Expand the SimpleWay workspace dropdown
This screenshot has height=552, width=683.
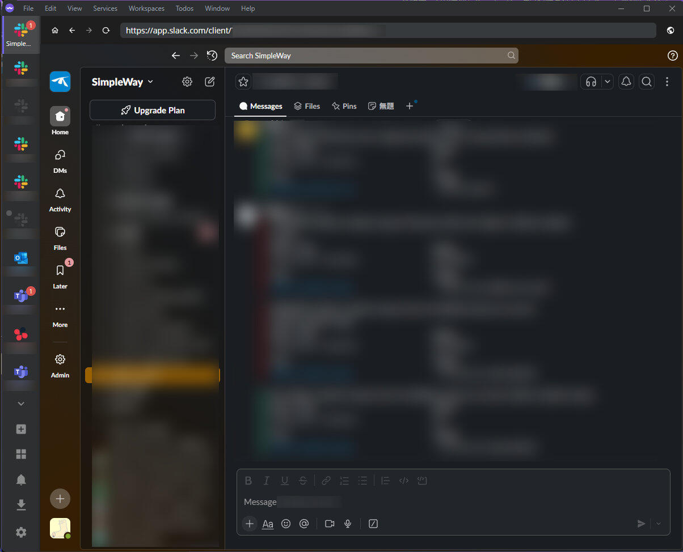coord(122,82)
